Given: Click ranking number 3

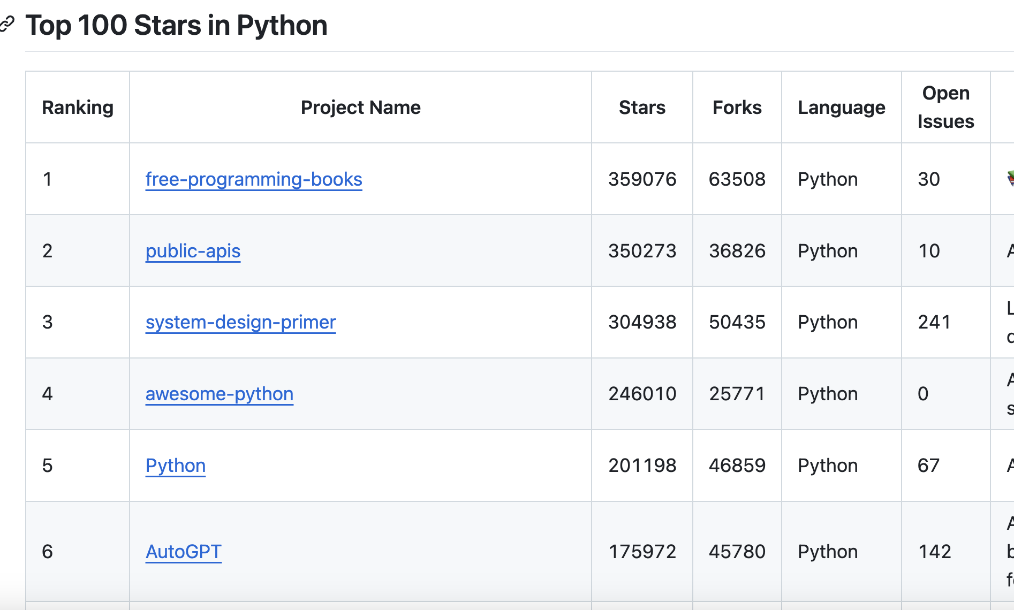Looking at the screenshot, I should 47,322.
